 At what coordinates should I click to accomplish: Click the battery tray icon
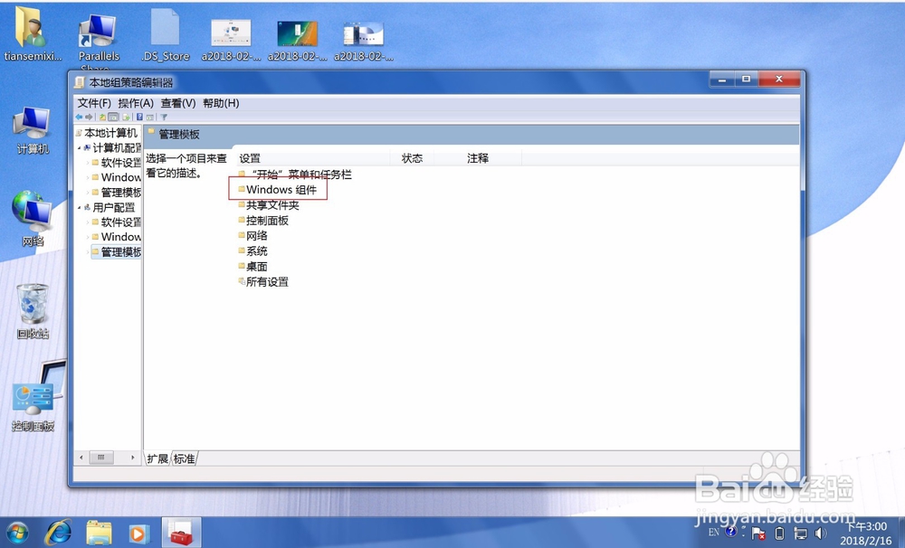779,533
